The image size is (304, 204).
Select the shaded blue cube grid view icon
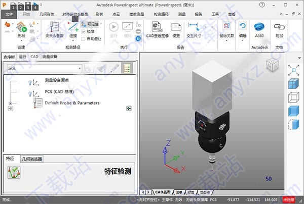pos(293,84)
